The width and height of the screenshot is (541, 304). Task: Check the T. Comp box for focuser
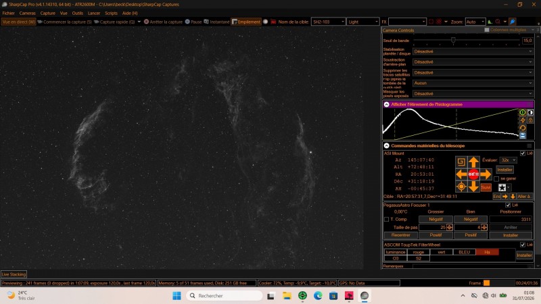[x=386, y=219]
